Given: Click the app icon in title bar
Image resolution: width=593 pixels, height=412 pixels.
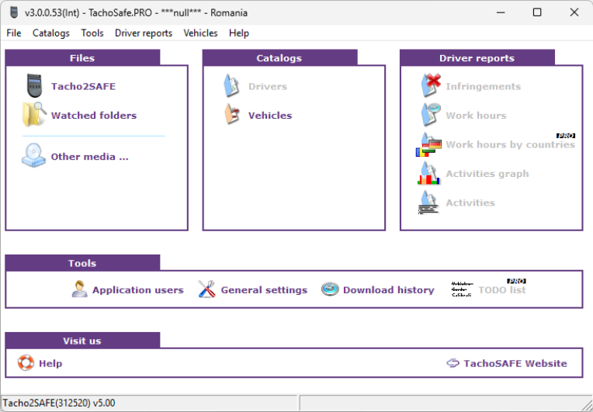Looking at the screenshot, I should [x=14, y=12].
